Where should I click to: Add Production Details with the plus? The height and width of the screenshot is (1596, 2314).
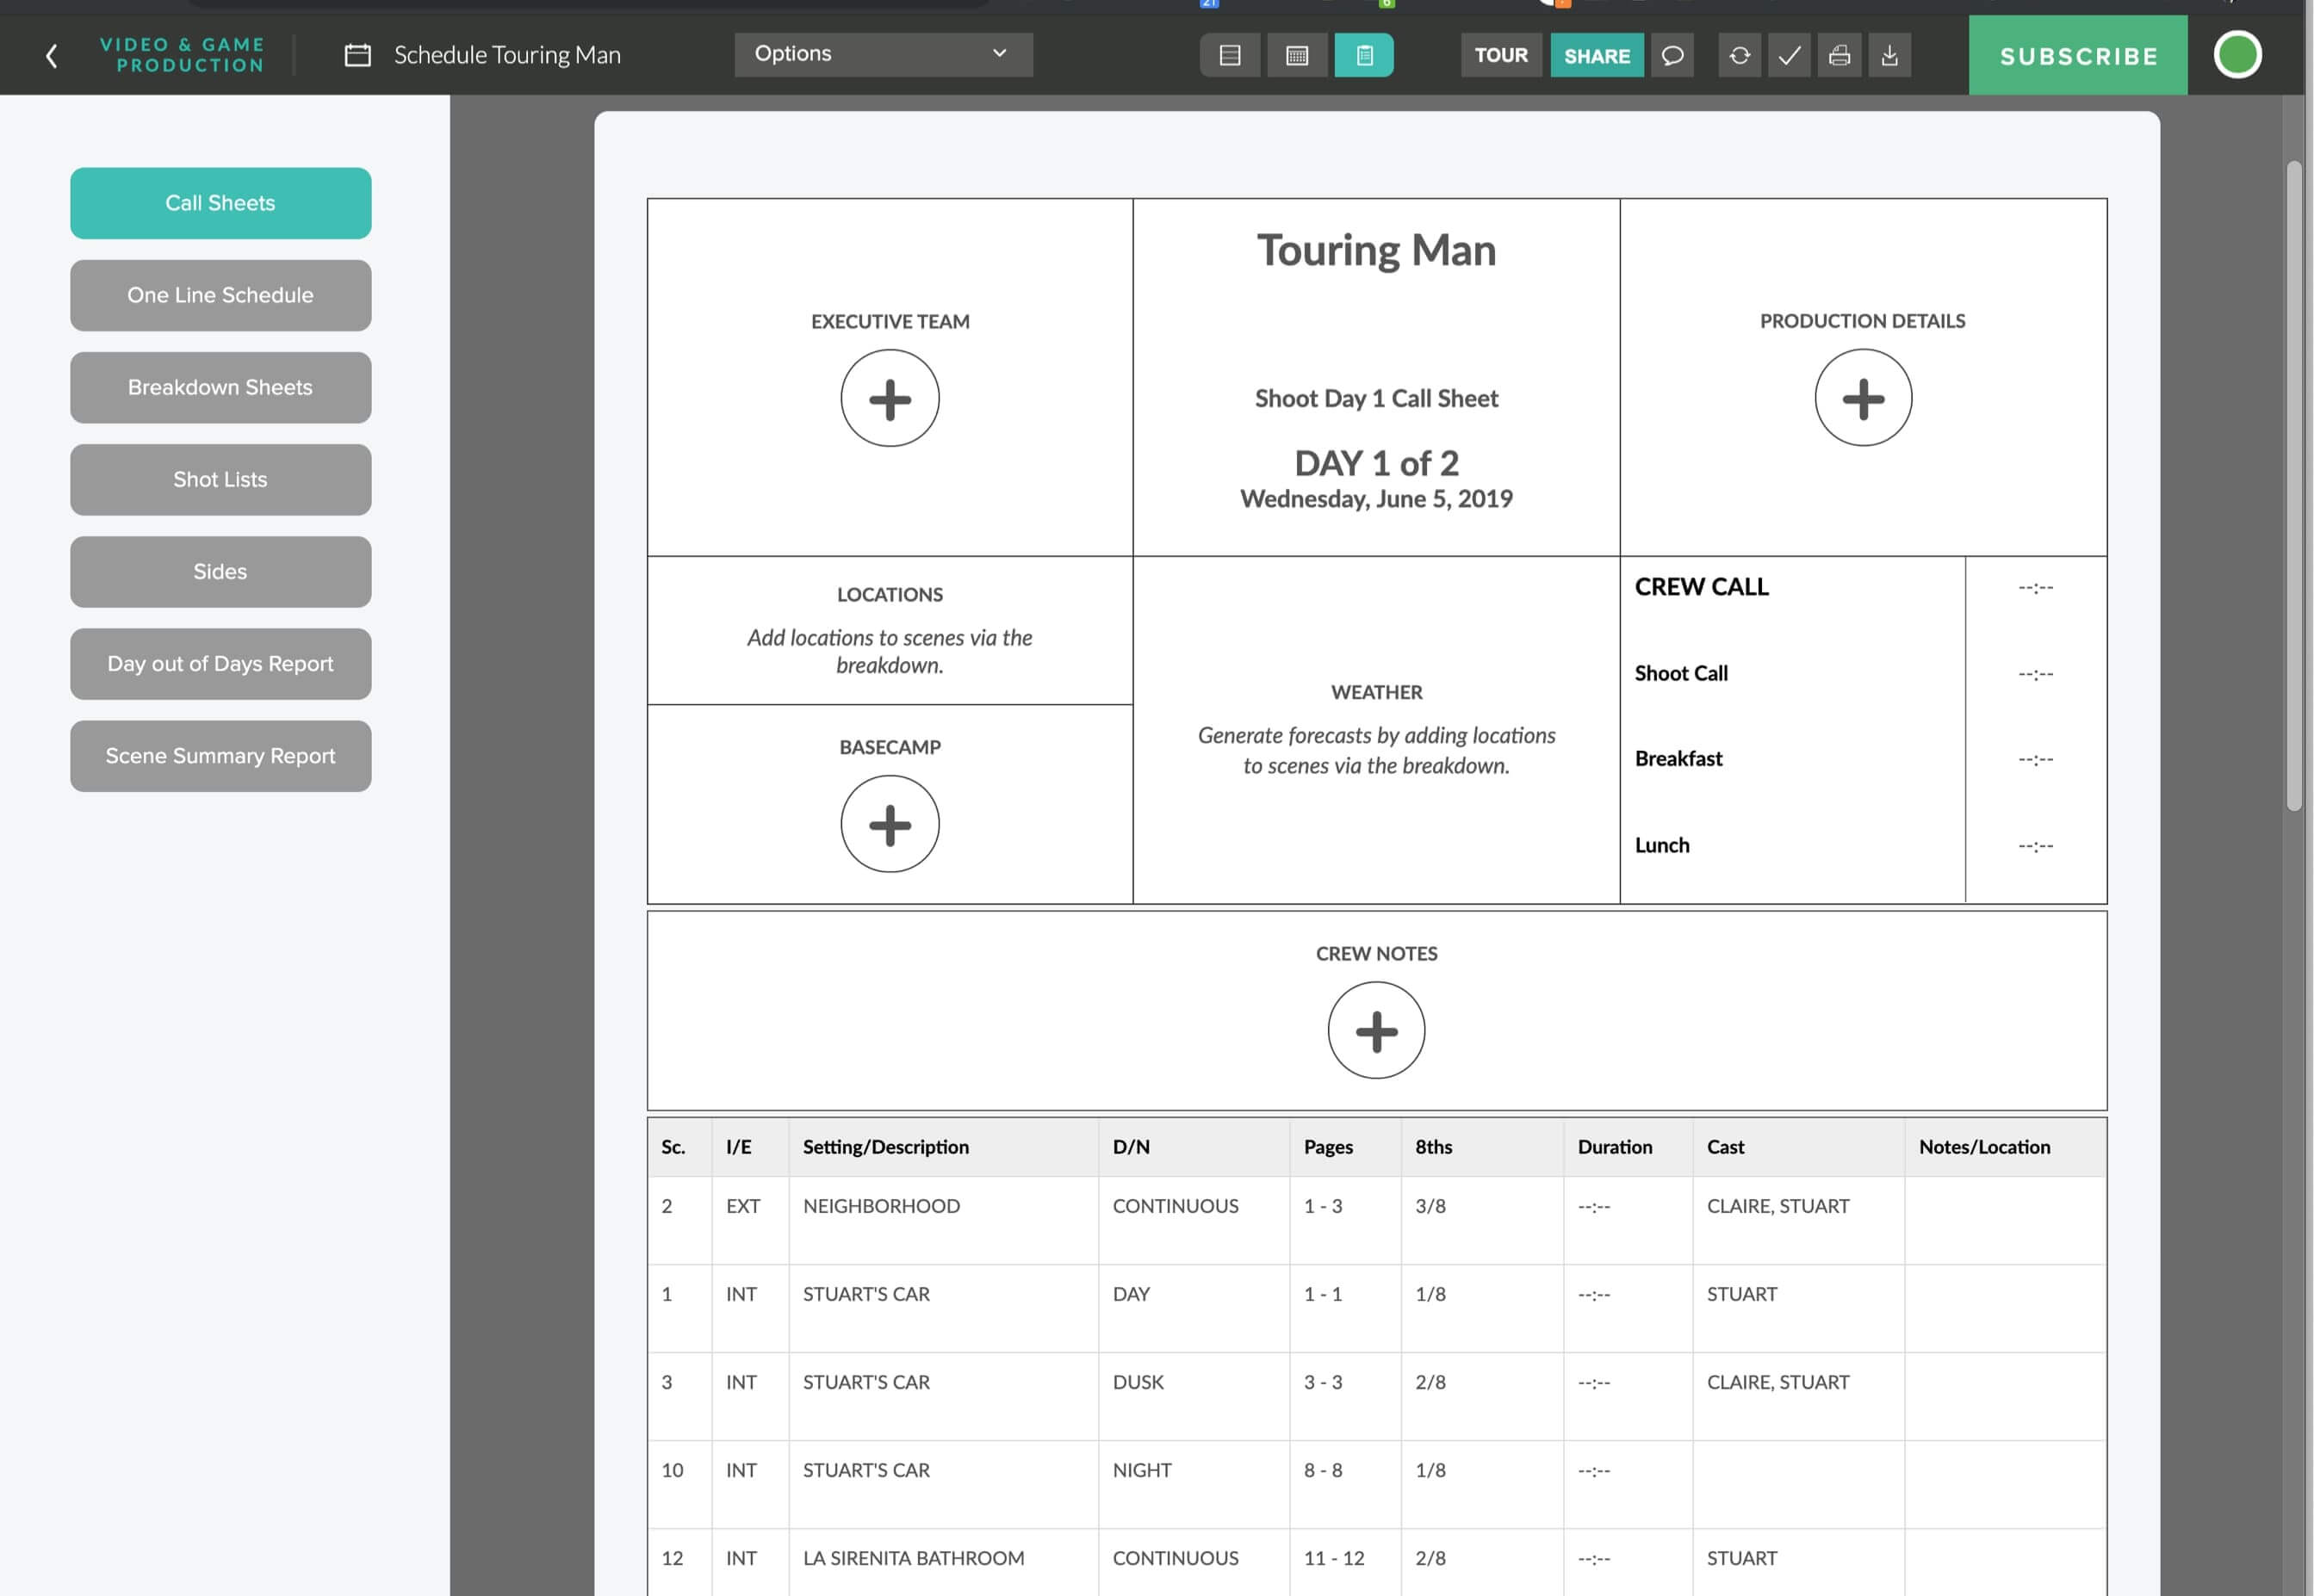pyautogui.click(x=1862, y=397)
